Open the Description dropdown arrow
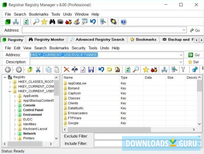The width and height of the screenshot is (204, 154). point(181,62)
